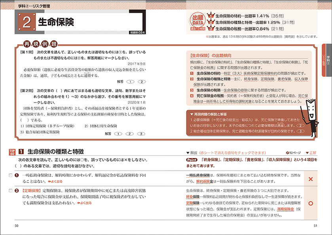332x235 pixels.
Task: Expand the ▼解説 triangle
Action: coord(188,153)
